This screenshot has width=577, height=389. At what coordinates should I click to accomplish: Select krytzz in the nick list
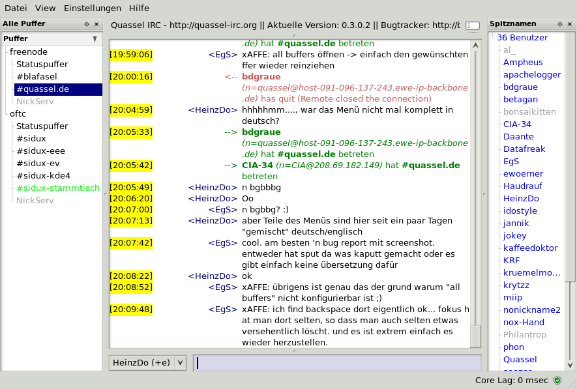point(516,285)
